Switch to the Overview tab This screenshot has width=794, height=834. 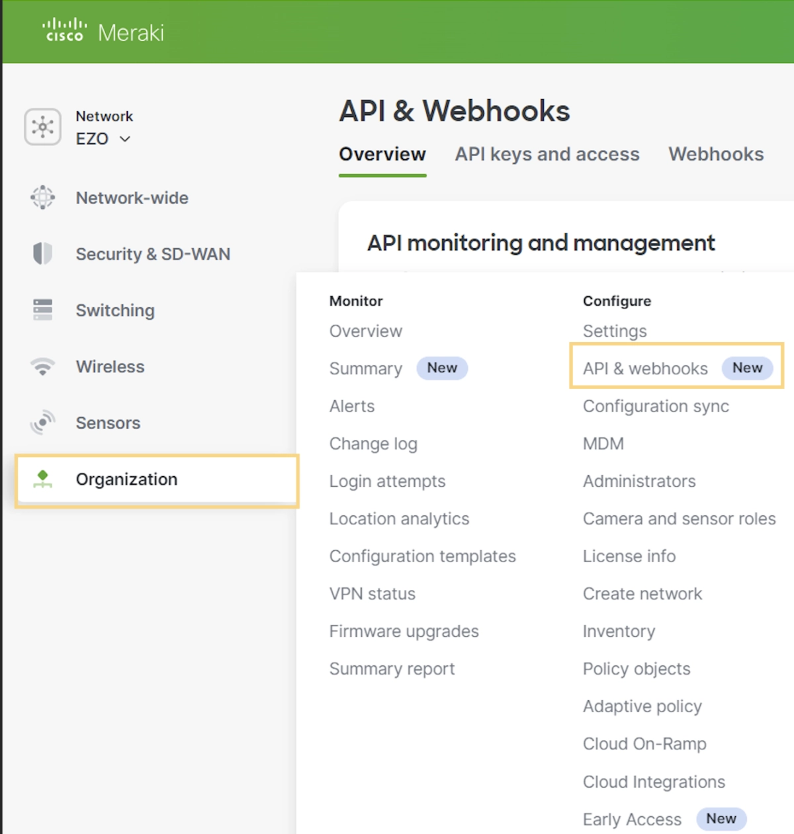[382, 154]
